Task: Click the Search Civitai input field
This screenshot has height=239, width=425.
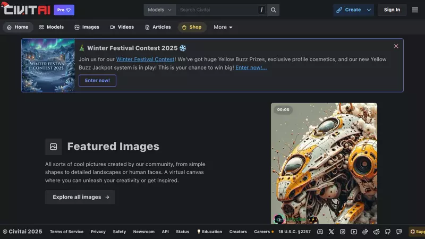Action: pyautogui.click(x=218, y=10)
